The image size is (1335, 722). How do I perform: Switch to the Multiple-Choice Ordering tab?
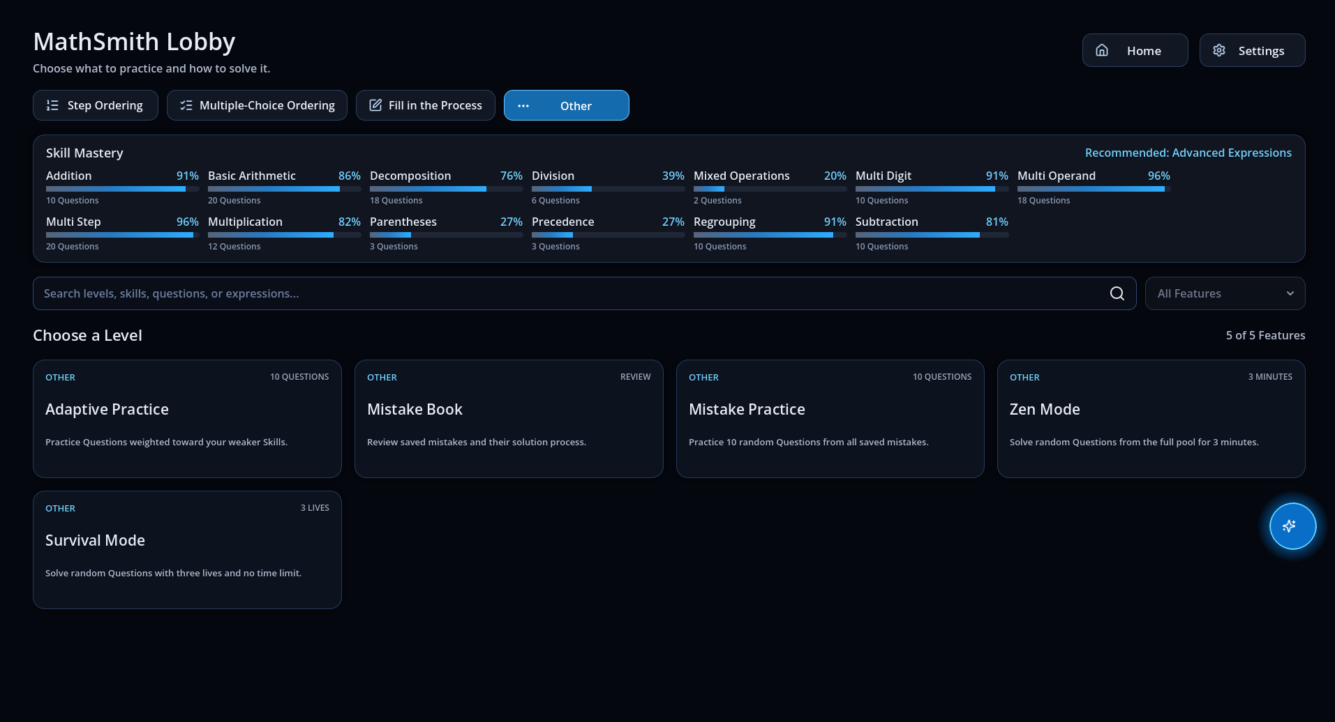point(257,105)
